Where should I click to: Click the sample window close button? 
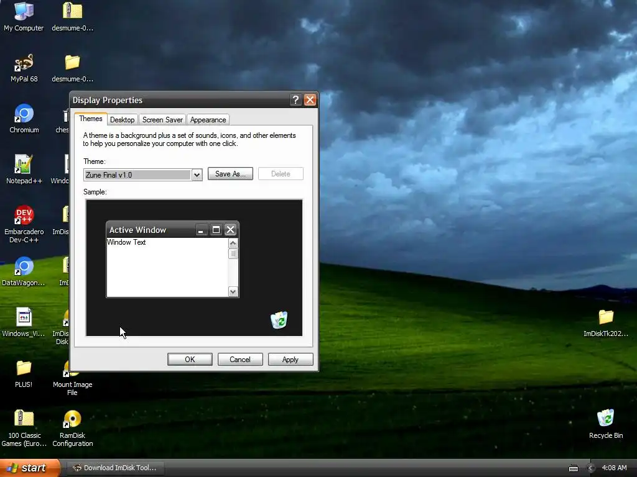[x=230, y=230]
